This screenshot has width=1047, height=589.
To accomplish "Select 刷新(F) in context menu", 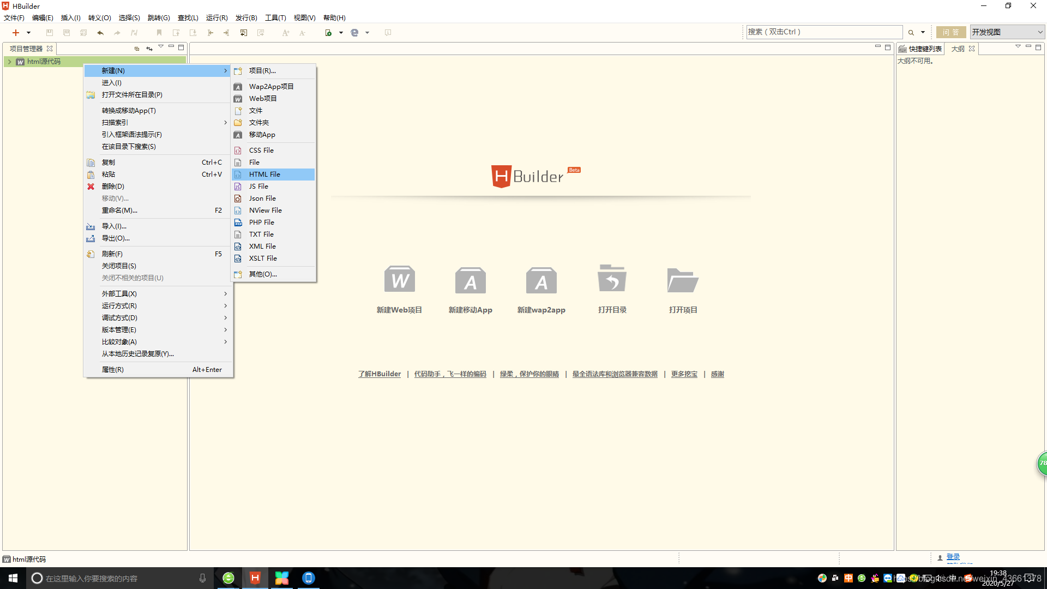I will [112, 254].
